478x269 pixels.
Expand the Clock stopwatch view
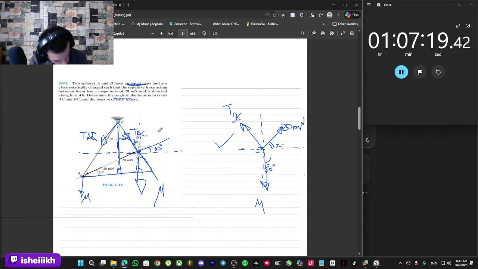click(x=458, y=26)
